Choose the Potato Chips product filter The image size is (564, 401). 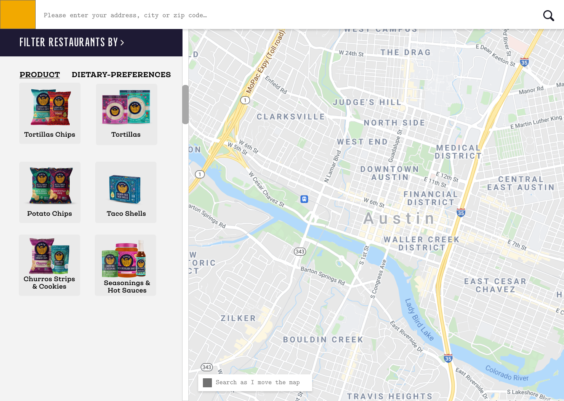[x=50, y=192]
